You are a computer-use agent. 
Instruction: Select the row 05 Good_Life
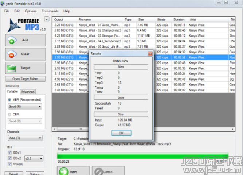144,46
